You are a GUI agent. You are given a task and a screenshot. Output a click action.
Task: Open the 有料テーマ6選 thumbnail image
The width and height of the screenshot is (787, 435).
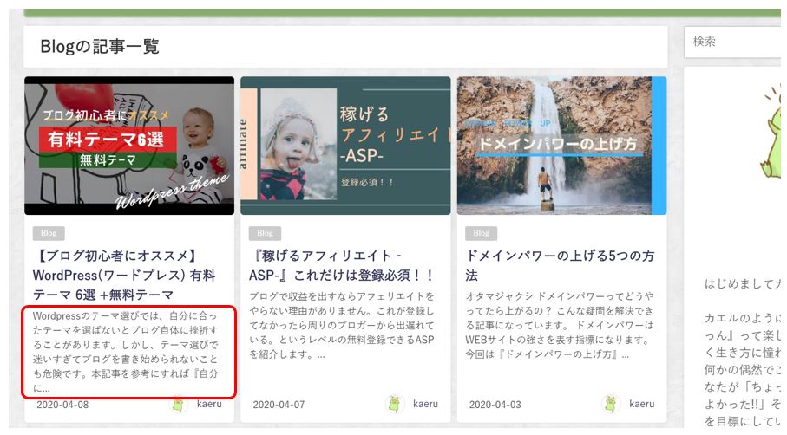coord(129,146)
